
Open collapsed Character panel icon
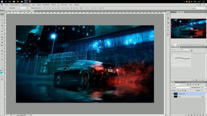click(168, 27)
